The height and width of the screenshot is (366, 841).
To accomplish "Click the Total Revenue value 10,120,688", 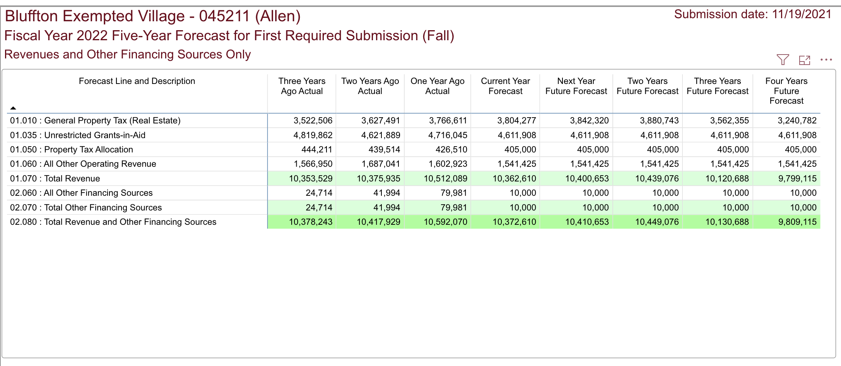I will (727, 178).
